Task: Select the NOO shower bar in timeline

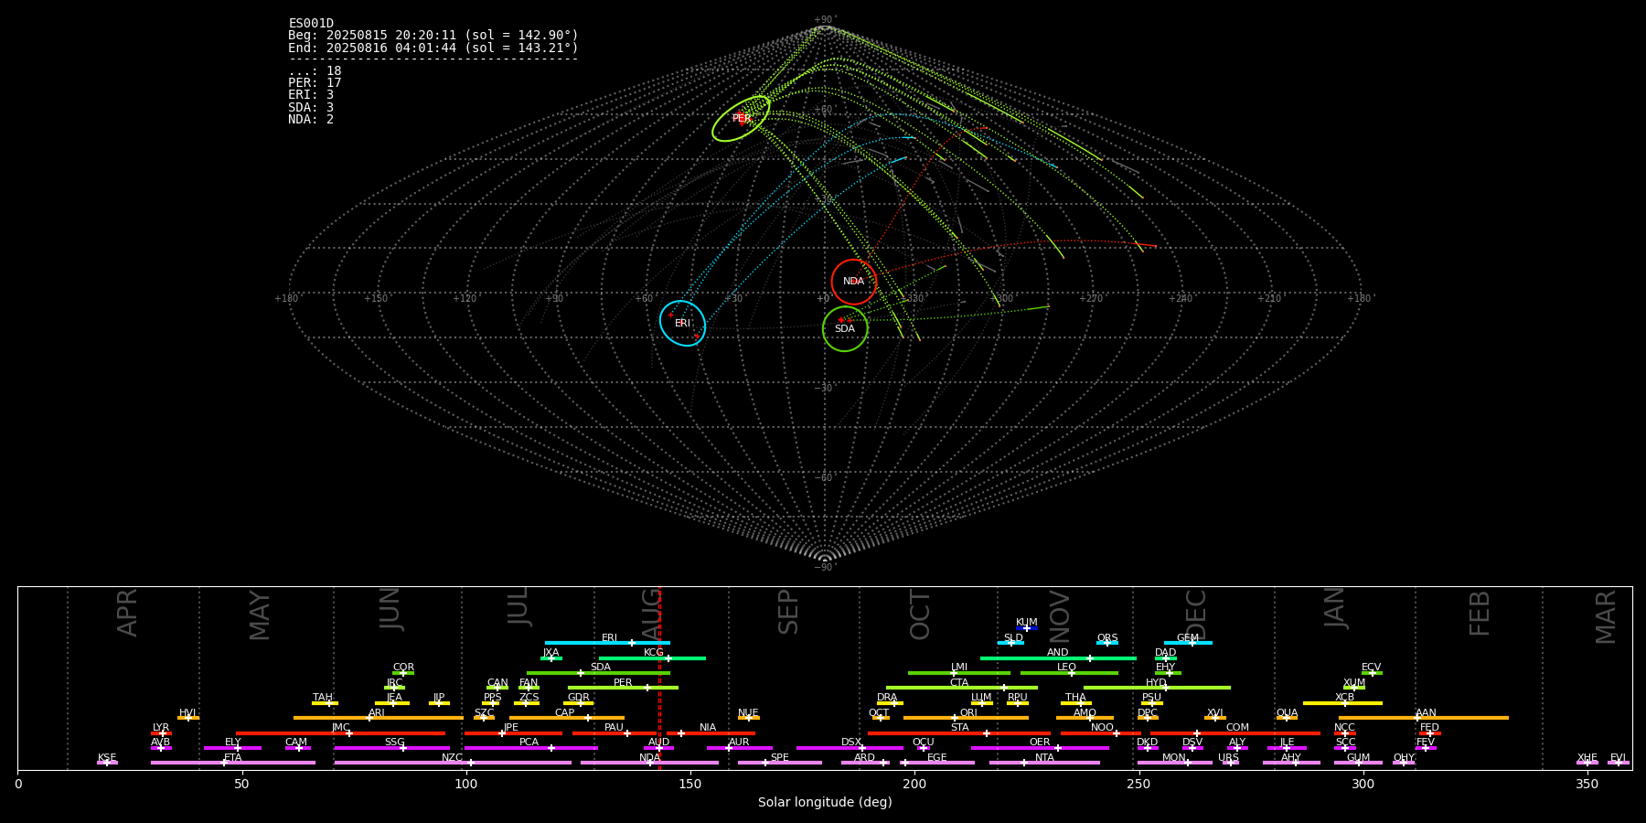Action: point(1101,733)
